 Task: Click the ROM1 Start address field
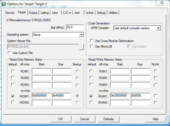coord(41,71)
